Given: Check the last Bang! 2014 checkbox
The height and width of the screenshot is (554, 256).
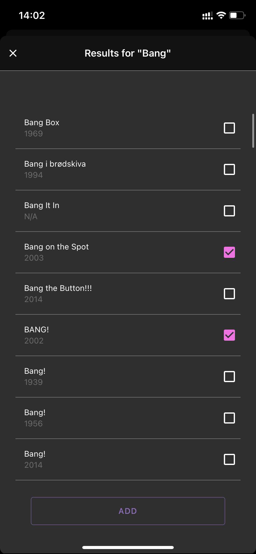Looking at the screenshot, I should pos(229,459).
